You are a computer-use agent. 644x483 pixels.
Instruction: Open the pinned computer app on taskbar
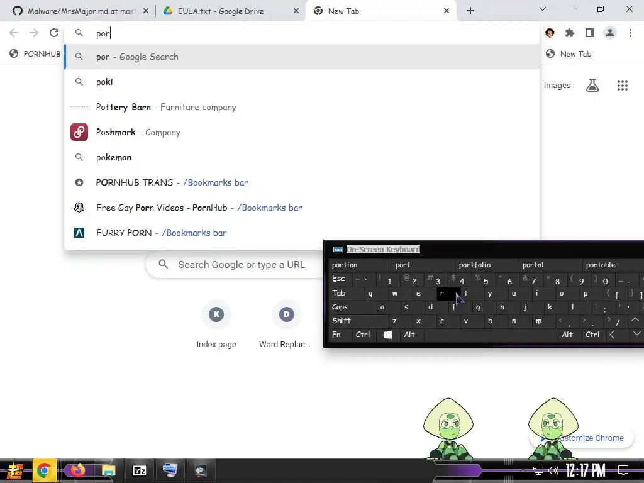170,470
